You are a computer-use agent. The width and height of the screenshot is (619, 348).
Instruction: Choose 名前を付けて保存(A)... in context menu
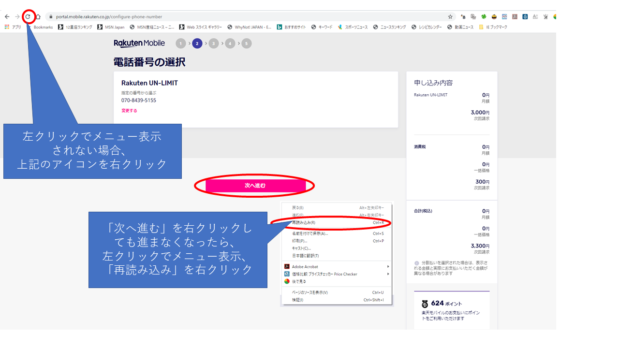[x=338, y=233]
